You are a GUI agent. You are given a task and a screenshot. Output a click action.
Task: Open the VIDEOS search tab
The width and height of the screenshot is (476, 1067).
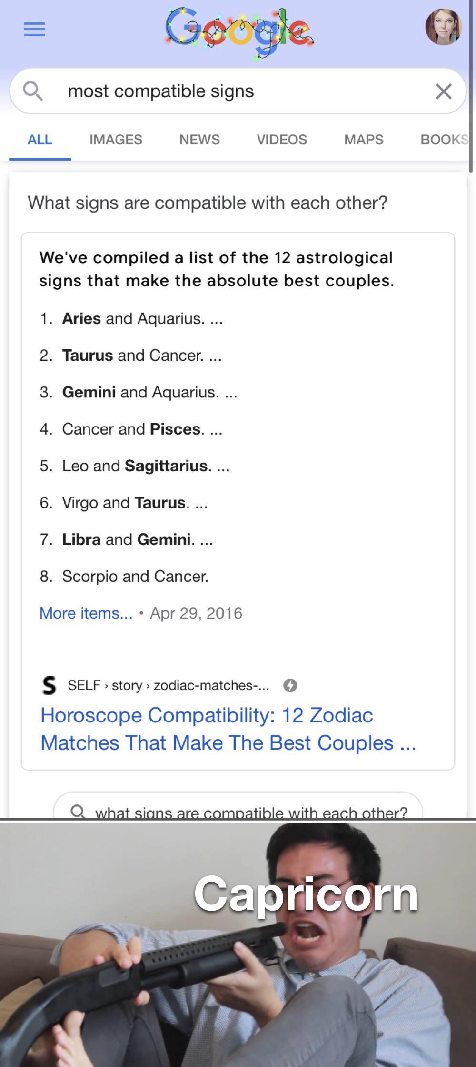[281, 139]
